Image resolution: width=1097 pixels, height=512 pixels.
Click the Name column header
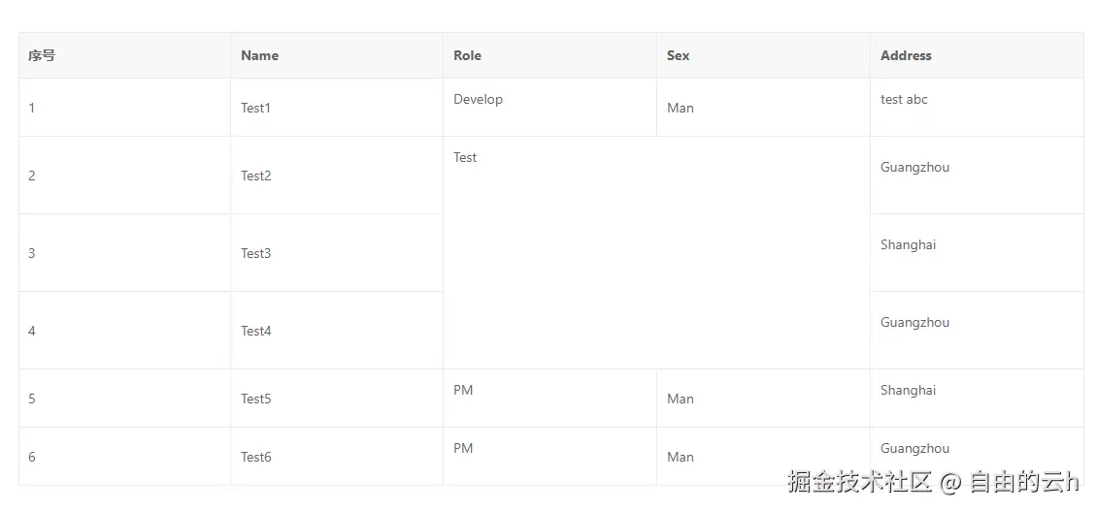coord(259,56)
